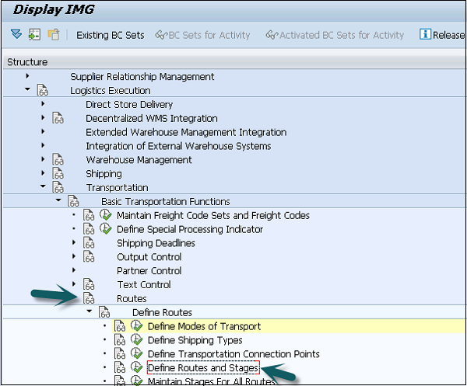The image size is (467, 386).
Task: Click BC Sets for Activity button
Action: pos(203,35)
